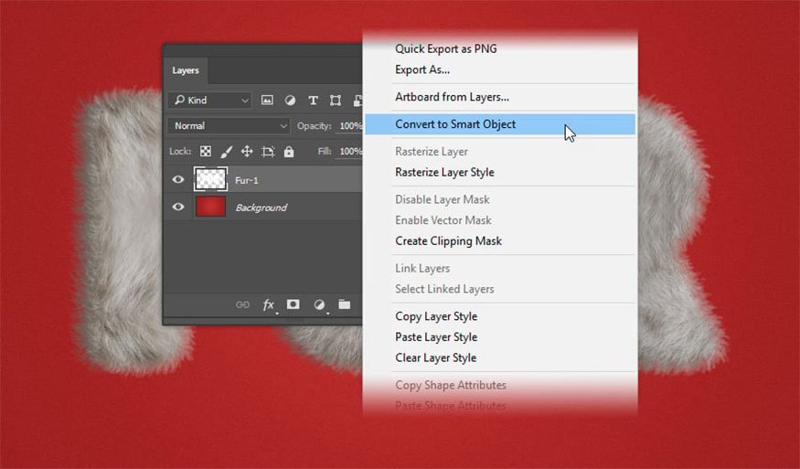The width and height of the screenshot is (800, 469).
Task: Select the Fur-1 layer thumbnail
Action: tap(210, 179)
